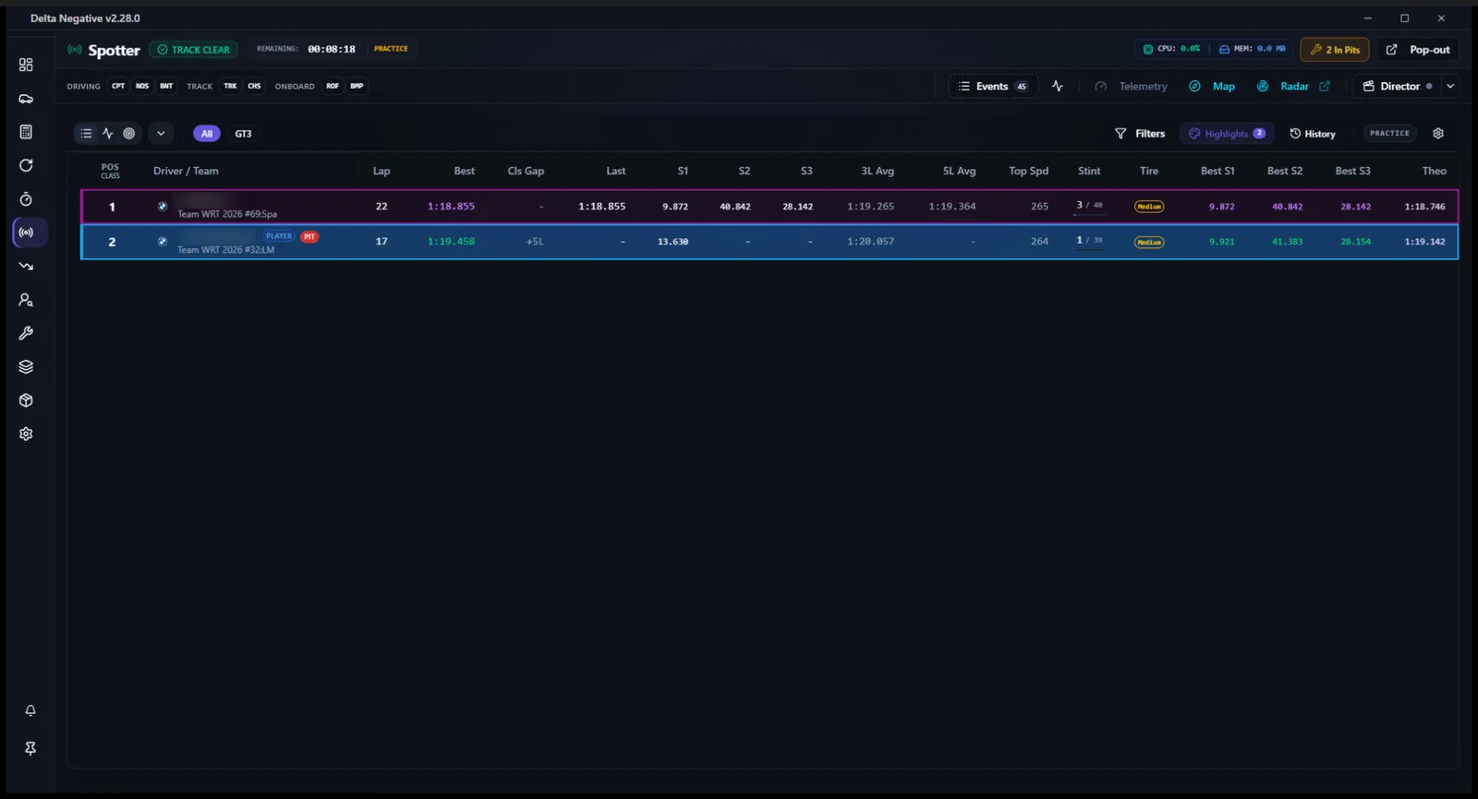The image size is (1478, 799).
Task: Open the table settings gear icon
Action: 1438,134
